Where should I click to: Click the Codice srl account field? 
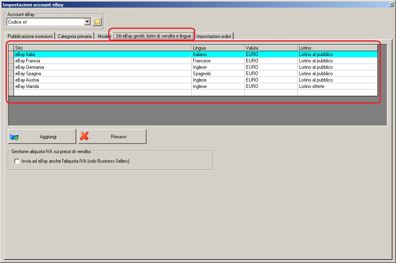46,22
